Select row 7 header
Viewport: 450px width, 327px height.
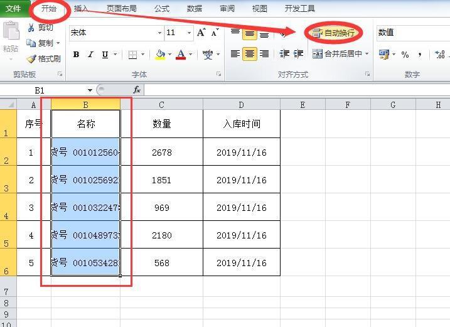[8, 287]
